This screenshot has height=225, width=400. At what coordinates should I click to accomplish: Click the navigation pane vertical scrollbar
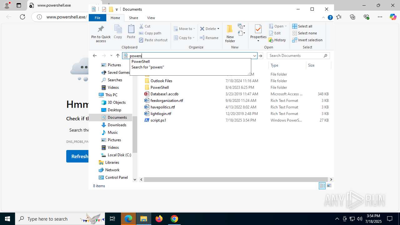point(135,134)
